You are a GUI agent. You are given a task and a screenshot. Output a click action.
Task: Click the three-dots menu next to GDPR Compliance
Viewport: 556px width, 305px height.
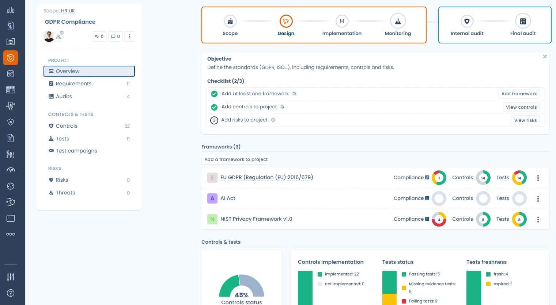(130, 36)
